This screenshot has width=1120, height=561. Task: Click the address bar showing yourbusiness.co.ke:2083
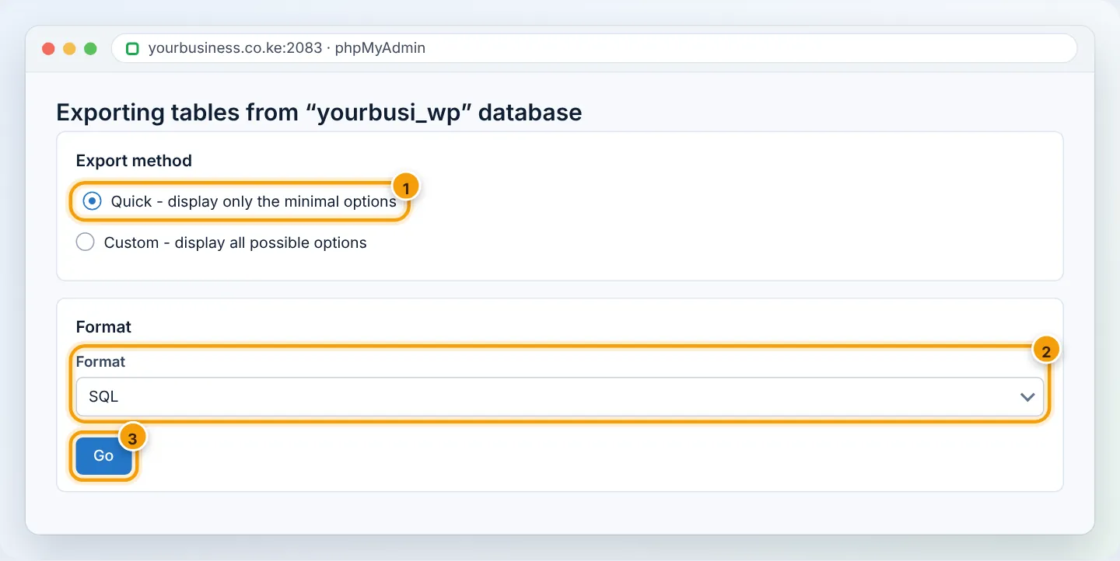coord(594,48)
